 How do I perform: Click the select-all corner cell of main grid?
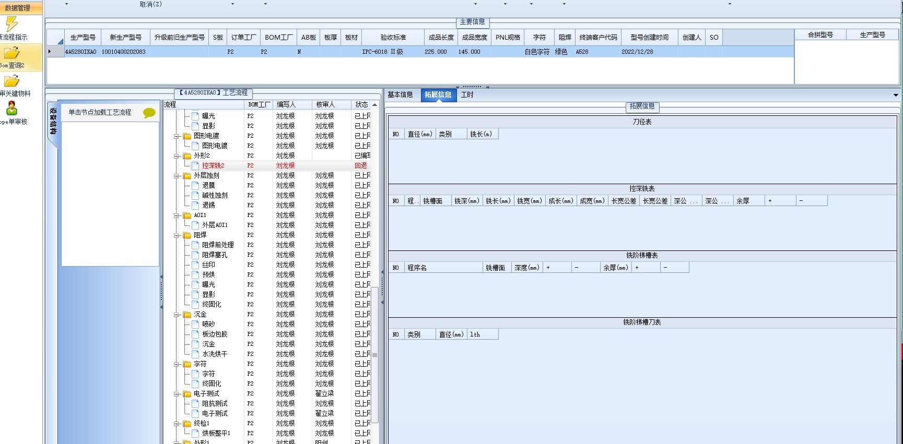[x=56, y=38]
